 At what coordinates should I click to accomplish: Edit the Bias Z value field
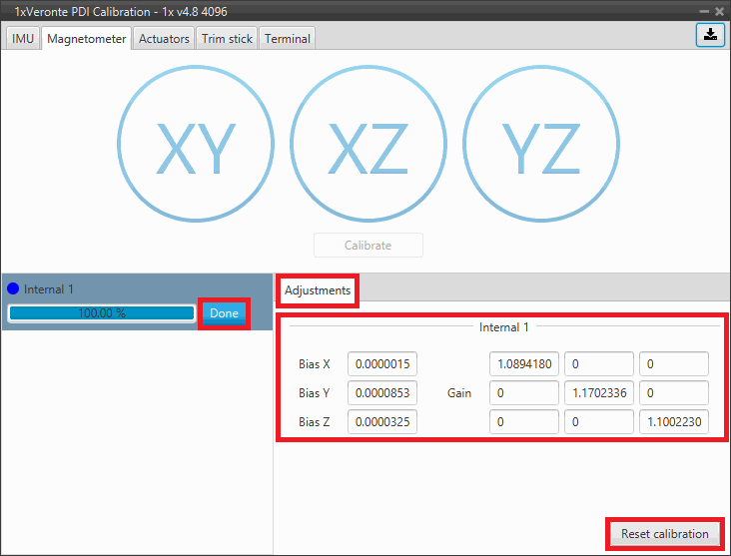click(x=382, y=422)
